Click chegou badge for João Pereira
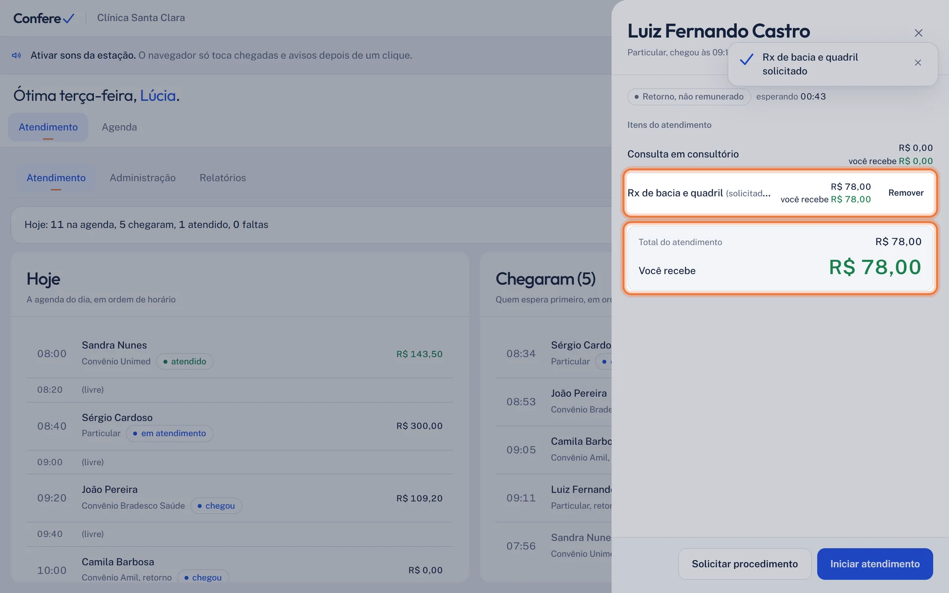Viewport: 949px width, 593px height. pos(216,506)
